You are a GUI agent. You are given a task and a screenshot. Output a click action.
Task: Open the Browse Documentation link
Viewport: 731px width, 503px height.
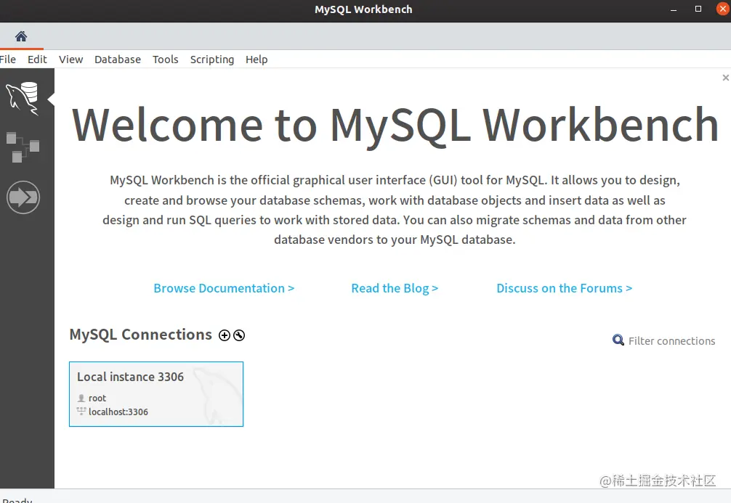(225, 288)
